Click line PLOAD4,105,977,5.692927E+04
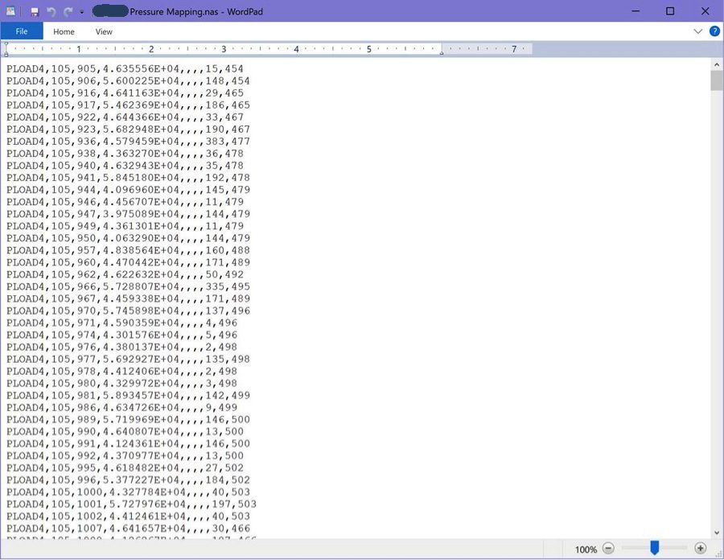Image resolution: width=724 pixels, height=560 pixels. click(x=128, y=359)
